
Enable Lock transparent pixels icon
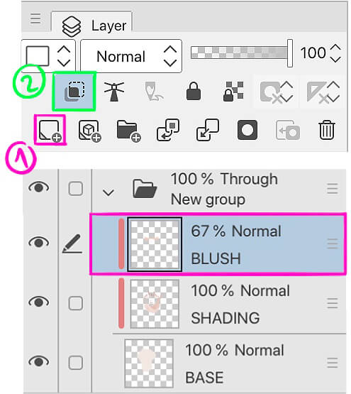tap(233, 92)
